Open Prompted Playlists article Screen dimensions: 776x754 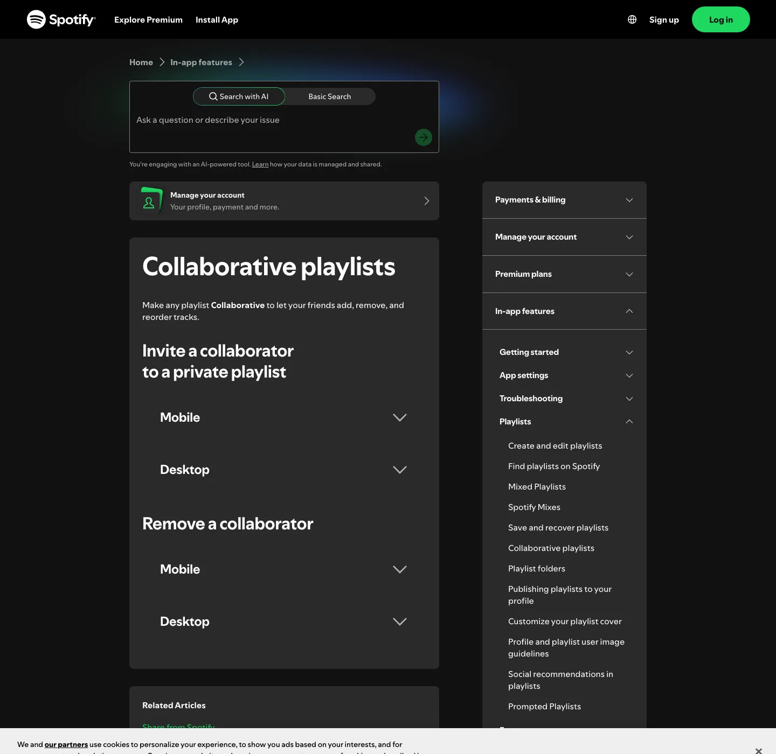point(544,707)
